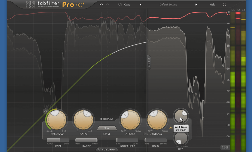The image size is (252, 152).
Task: Toggle the A/B state comparison
Action: (120, 5)
